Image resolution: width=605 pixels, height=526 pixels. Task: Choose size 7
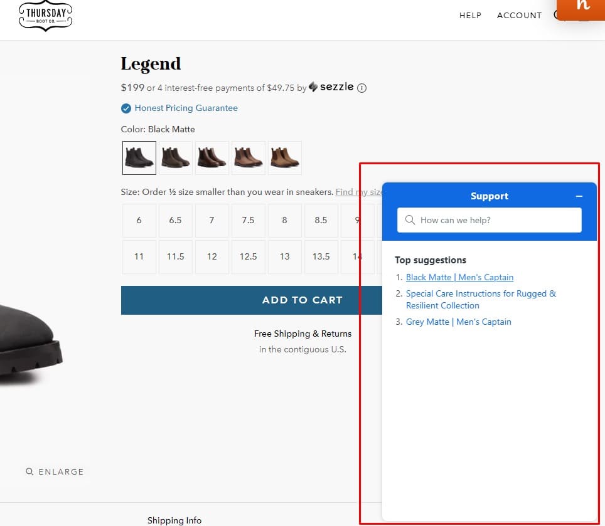coord(212,221)
